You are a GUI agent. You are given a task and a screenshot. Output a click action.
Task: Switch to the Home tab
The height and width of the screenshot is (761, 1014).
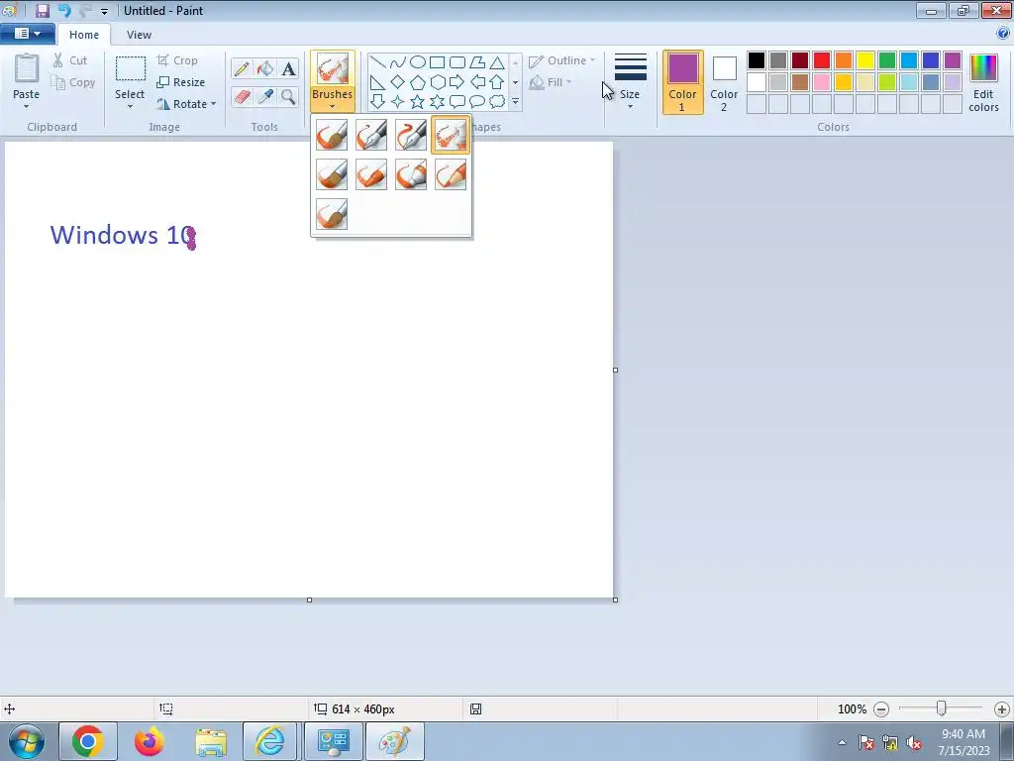84,35
